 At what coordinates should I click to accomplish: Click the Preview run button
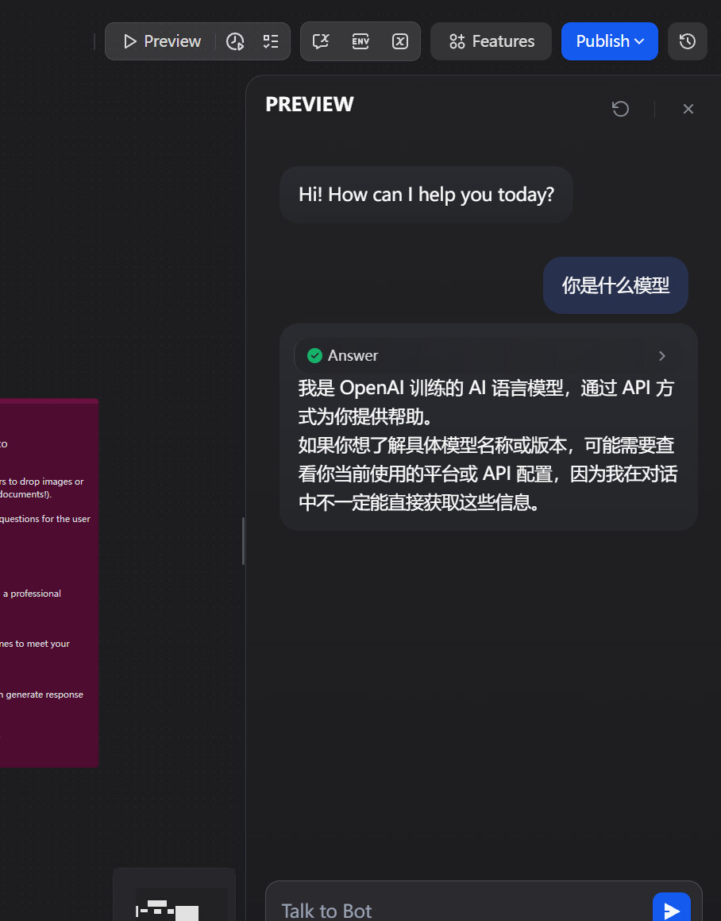click(161, 41)
